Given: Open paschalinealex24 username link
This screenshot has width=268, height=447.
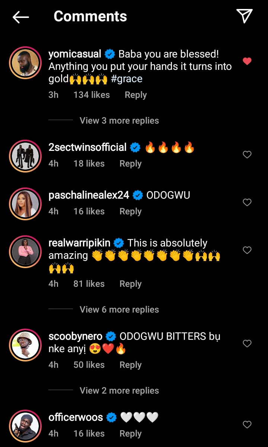Looking at the screenshot, I should click(89, 195).
